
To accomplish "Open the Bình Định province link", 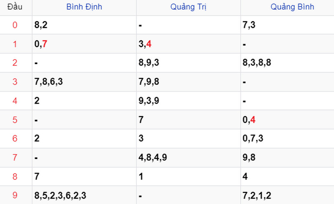I will click(x=84, y=7).
